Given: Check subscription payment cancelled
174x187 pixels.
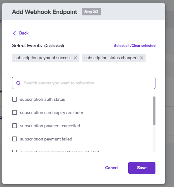Looking at the screenshot, I should pyautogui.click(x=15, y=126).
